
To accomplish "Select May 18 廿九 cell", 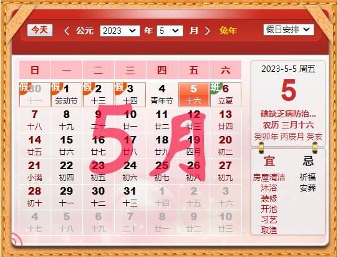I will coord(162,146).
